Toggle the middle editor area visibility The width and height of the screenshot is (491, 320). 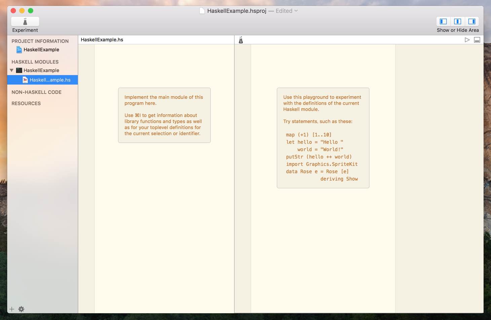pos(457,21)
